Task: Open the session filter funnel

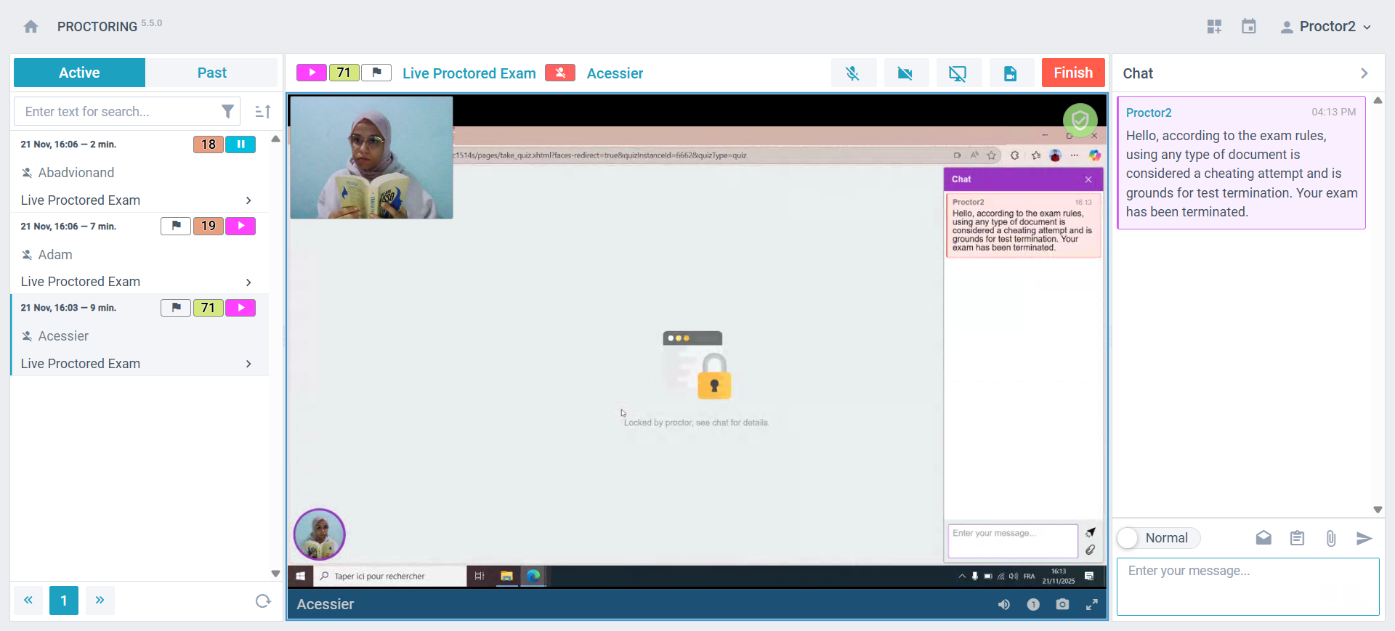Action: click(x=227, y=111)
